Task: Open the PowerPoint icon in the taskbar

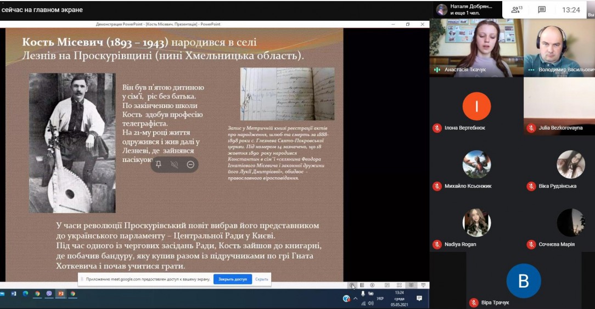Action: click(x=61, y=294)
